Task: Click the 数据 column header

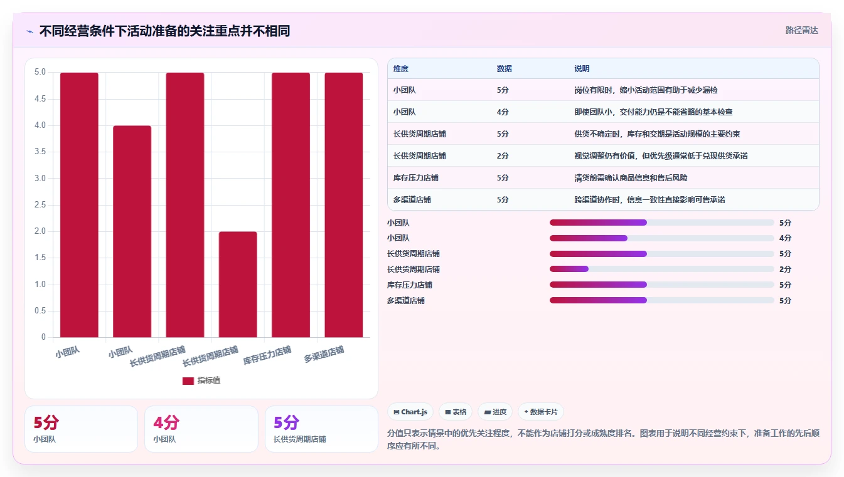Action: pyautogui.click(x=505, y=69)
